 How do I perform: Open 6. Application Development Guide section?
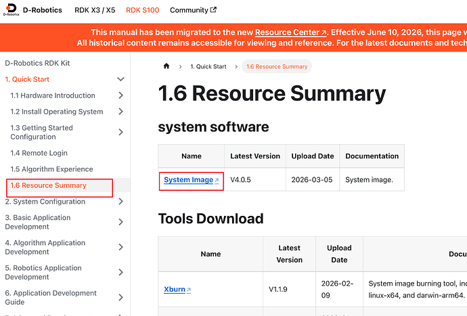click(x=51, y=297)
